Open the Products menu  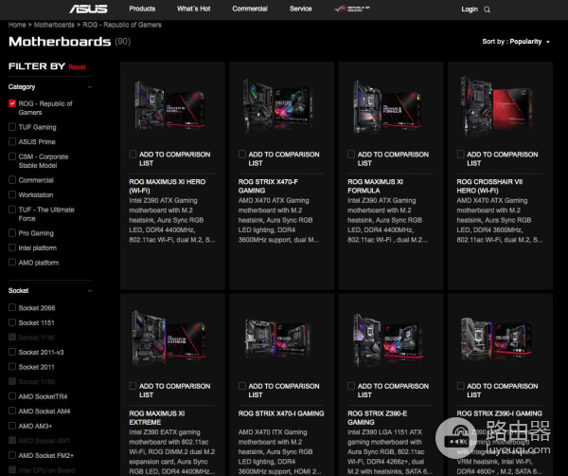[142, 9]
